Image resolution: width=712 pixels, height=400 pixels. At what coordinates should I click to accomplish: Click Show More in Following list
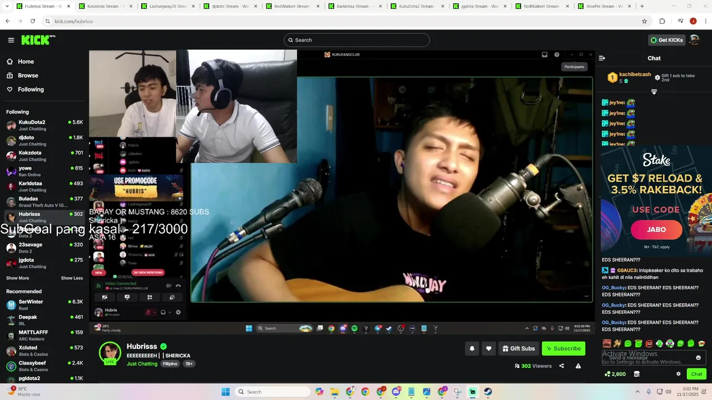click(x=17, y=278)
